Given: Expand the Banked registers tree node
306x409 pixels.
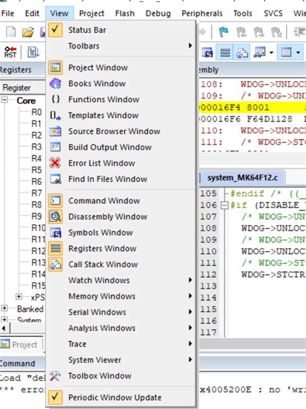Looking at the screenshot, I should click(5, 309).
